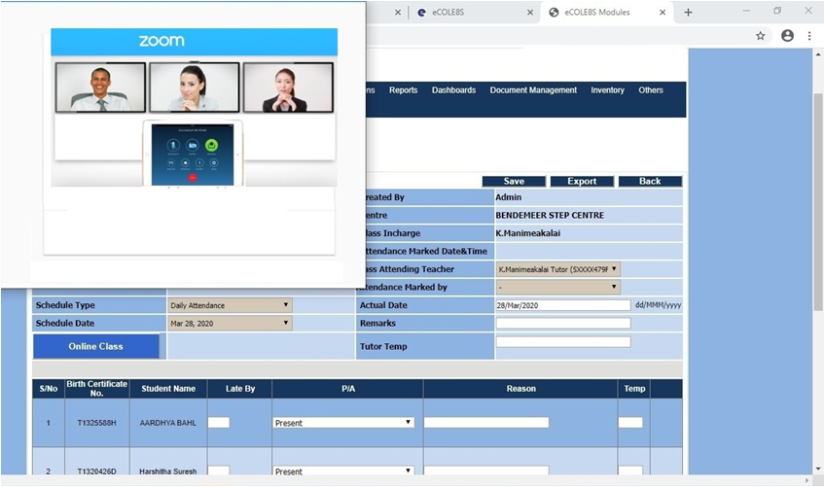
Task: Click the scrollbar down arrow
Action: [817, 469]
